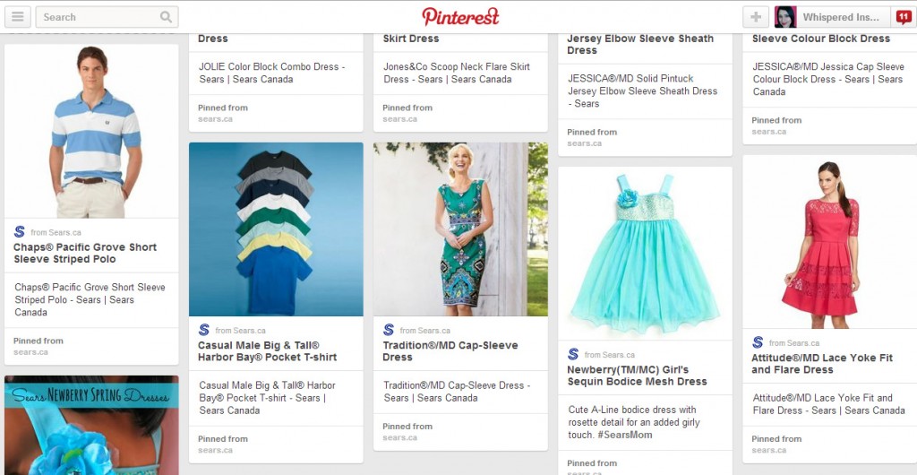Open the turquoise girl's mesh dress image
The image size is (917, 475).
(x=645, y=254)
